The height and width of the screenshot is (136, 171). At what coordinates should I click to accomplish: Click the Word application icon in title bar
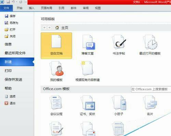pyautogui.click(x=2, y=2)
